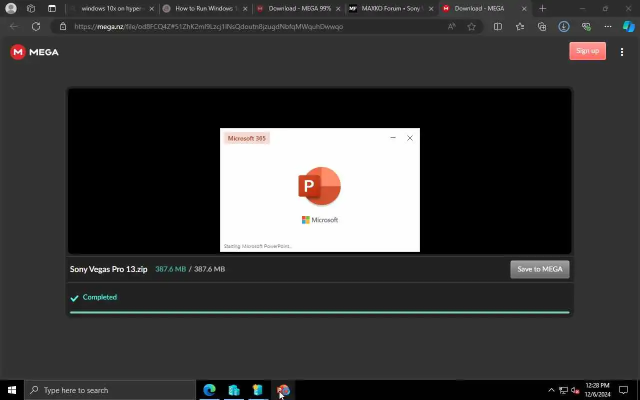Click the Completed status text
640x400 pixels.
(x=99, y=297)
